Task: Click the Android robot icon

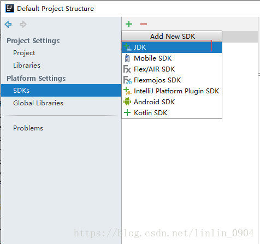Action: (127, 102)
